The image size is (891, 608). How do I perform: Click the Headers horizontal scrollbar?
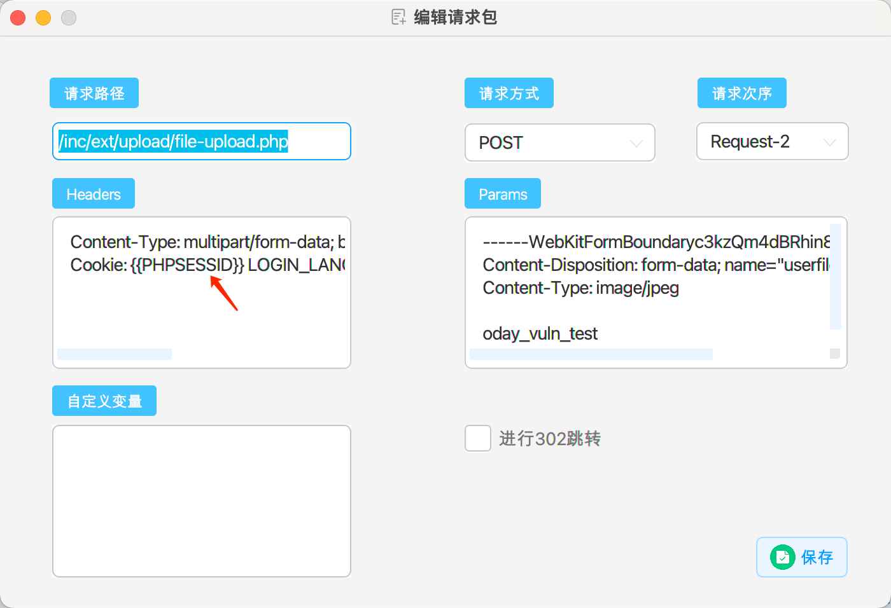115,354
